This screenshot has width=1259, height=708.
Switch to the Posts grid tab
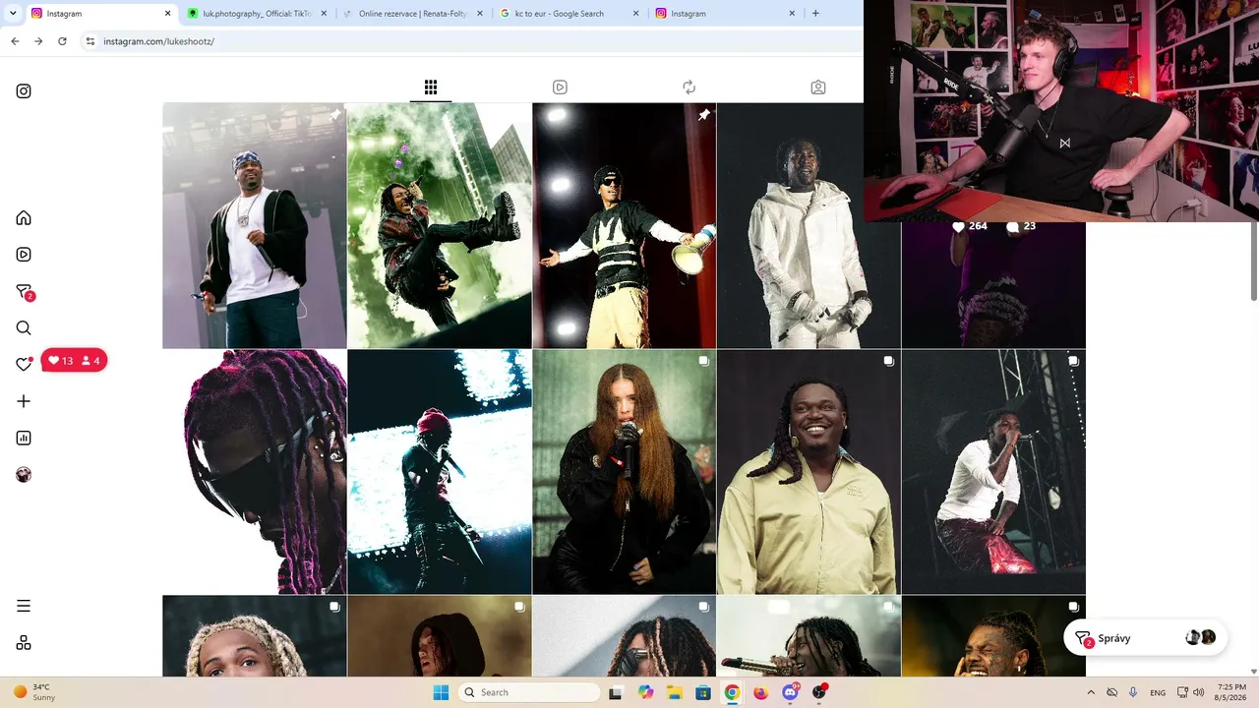[431, 88]
